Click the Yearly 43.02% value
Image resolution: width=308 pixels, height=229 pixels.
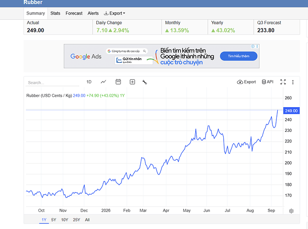click(223, 30)
